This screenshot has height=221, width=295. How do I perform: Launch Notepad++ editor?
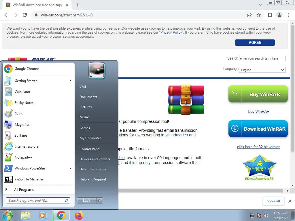39,157
